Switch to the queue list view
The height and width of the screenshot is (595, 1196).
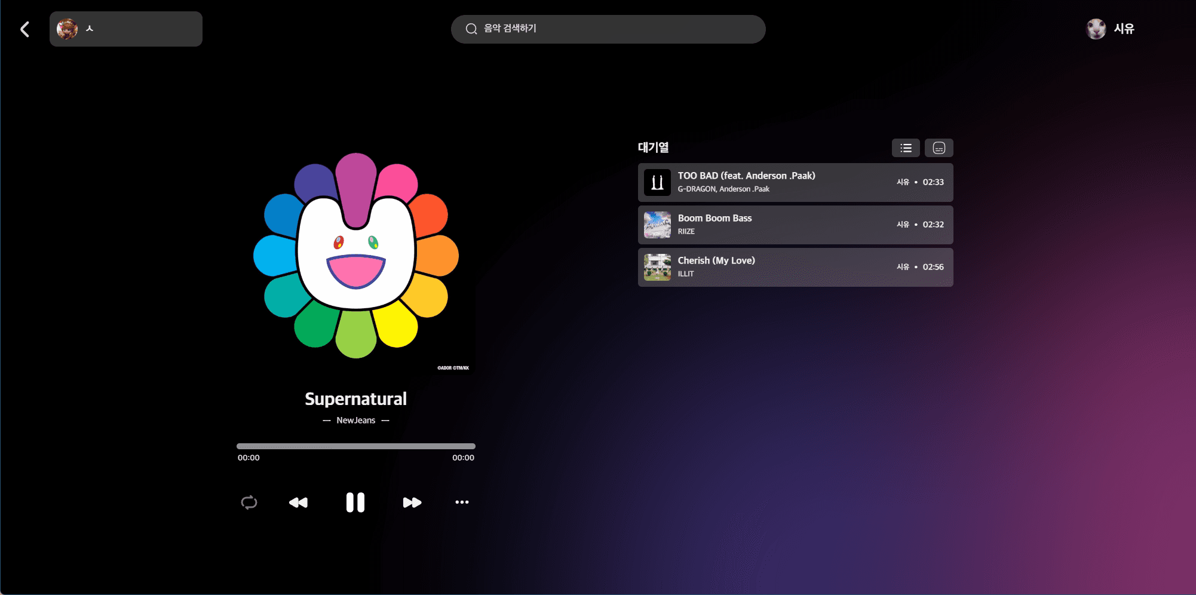(x=906, y=148)
